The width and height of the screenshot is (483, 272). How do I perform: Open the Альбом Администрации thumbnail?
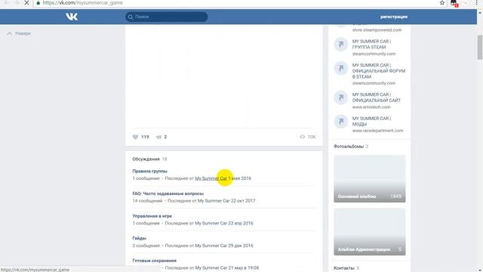coord(370,232)
